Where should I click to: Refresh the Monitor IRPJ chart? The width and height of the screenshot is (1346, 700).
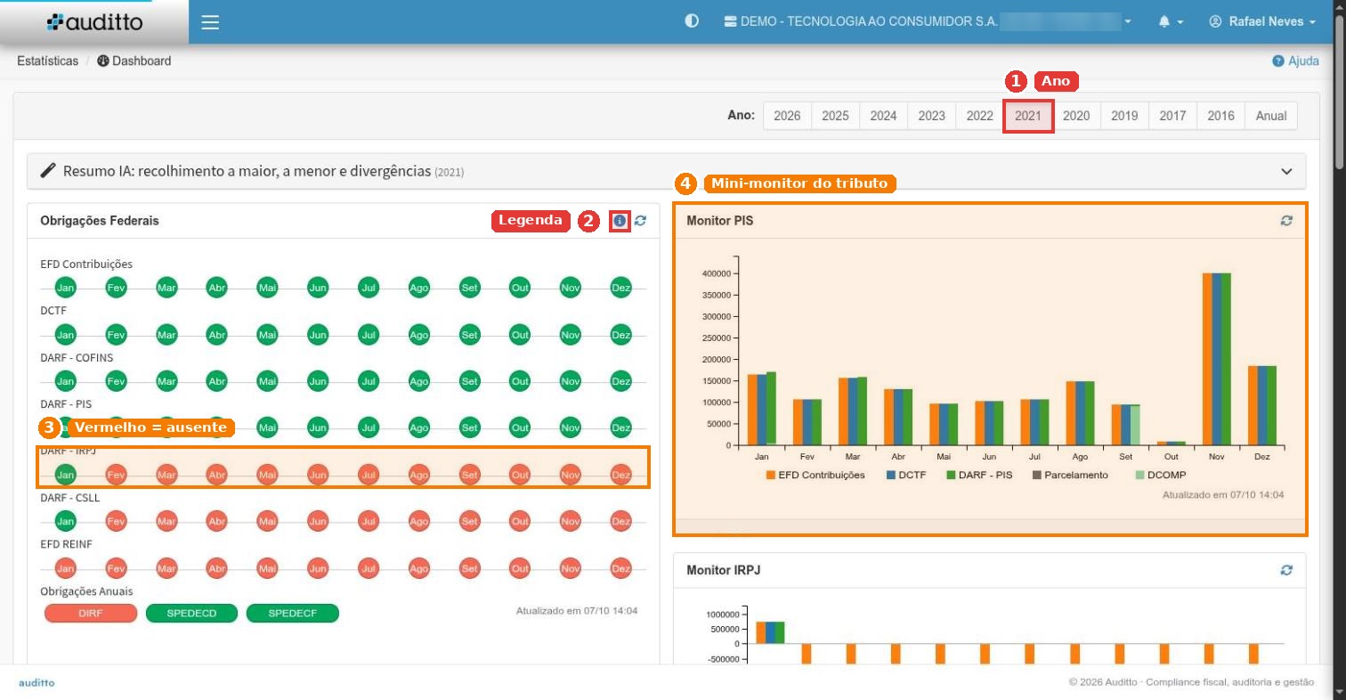(x=1286, y=570)
